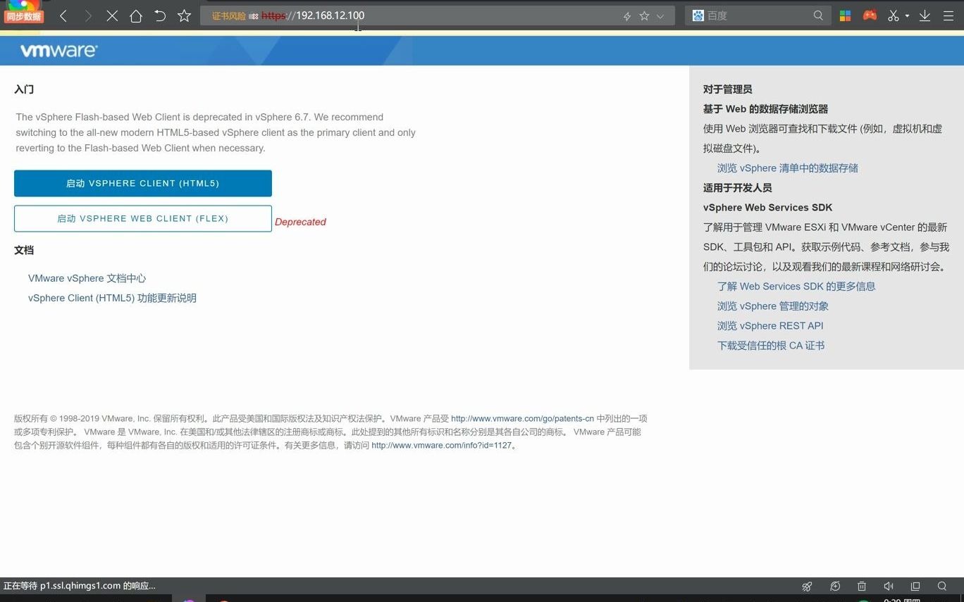Image resolution: width=964 pixels, height=602 pixels.
Task: Click the 对于管理员 heading
Action: pyautogui.click(x=728, y=89)
